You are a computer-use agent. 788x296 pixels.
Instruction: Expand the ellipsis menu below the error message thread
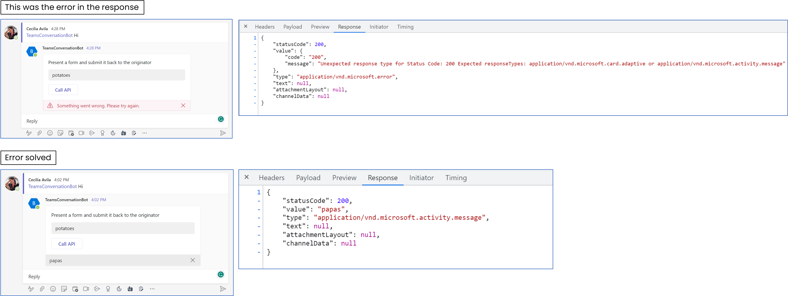(145, 133)
